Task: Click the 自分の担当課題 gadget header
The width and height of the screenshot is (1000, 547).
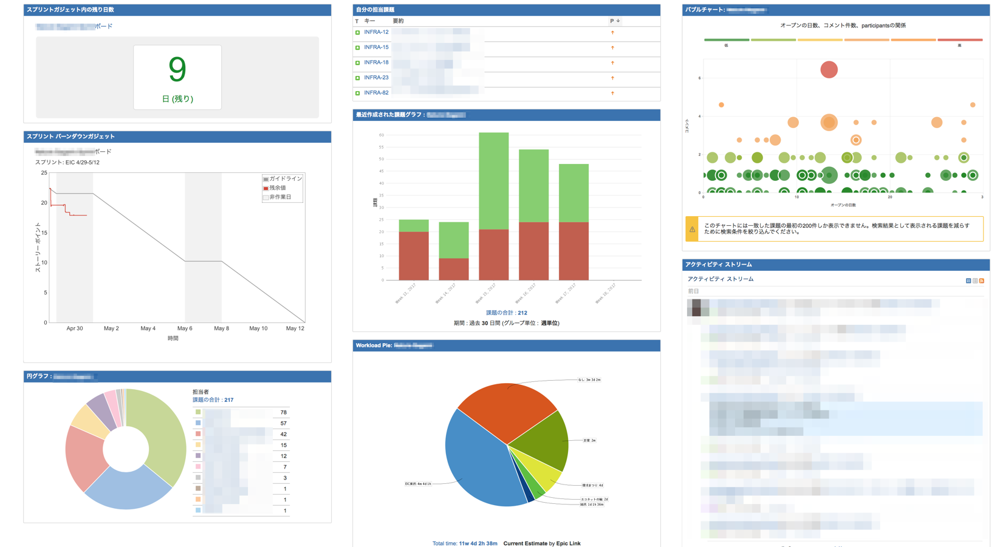Action: pyautogui.click(x=507, y=10)
